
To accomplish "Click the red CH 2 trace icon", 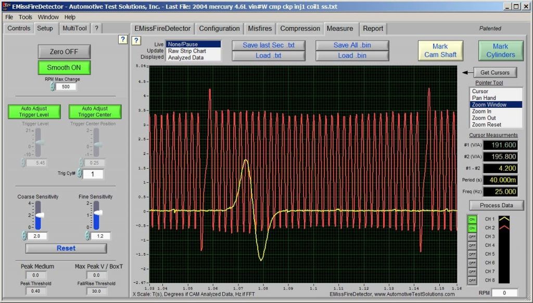I will pyautogui.click(x=504, y=228).
